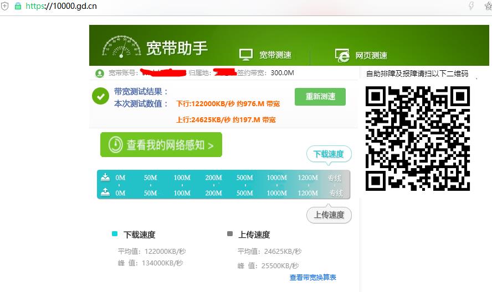The image size is (492, 292).
Task: Click the 上传速度 bubble label
Action: pyautogui.click(x=329, y=215)
